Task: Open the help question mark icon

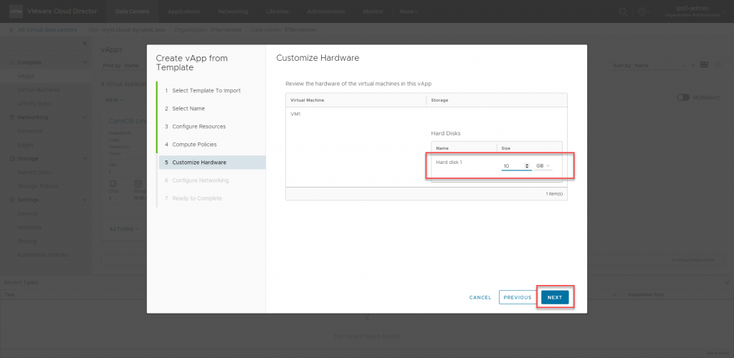Action: pyautogui.click(x=642, y=11)
